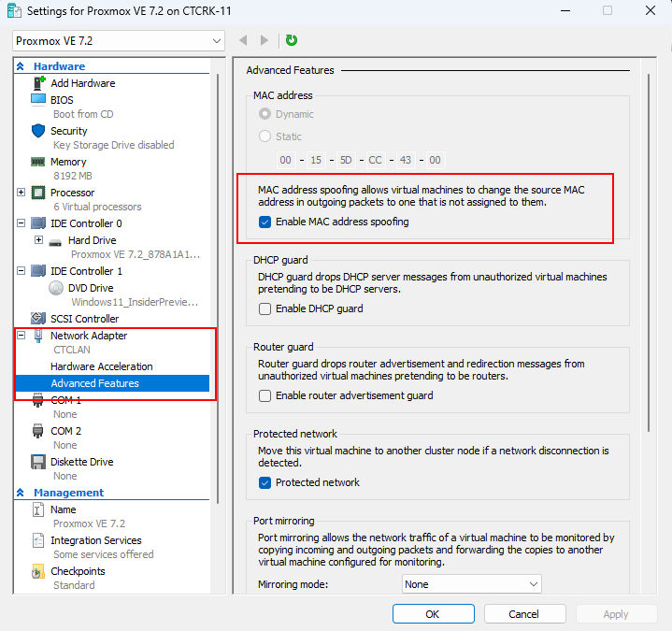Viewport: 672px width, 631px height.
Task: Click the 8192 MB memory value
Action: [x=73, y=176]
